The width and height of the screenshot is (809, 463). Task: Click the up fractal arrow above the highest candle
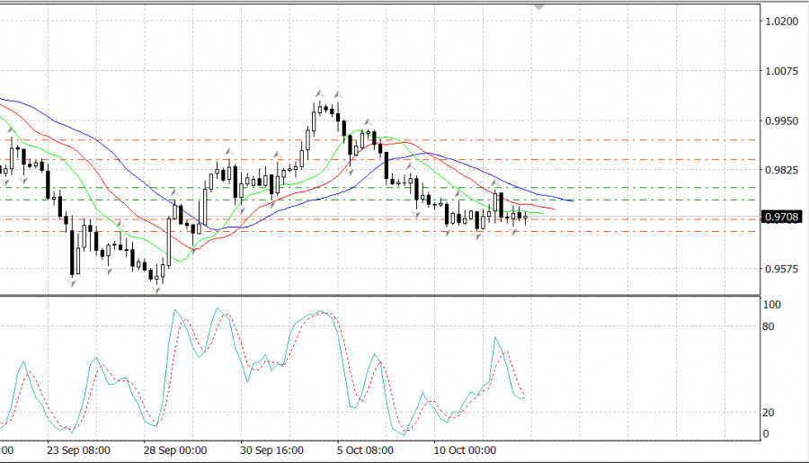[319, 93]
